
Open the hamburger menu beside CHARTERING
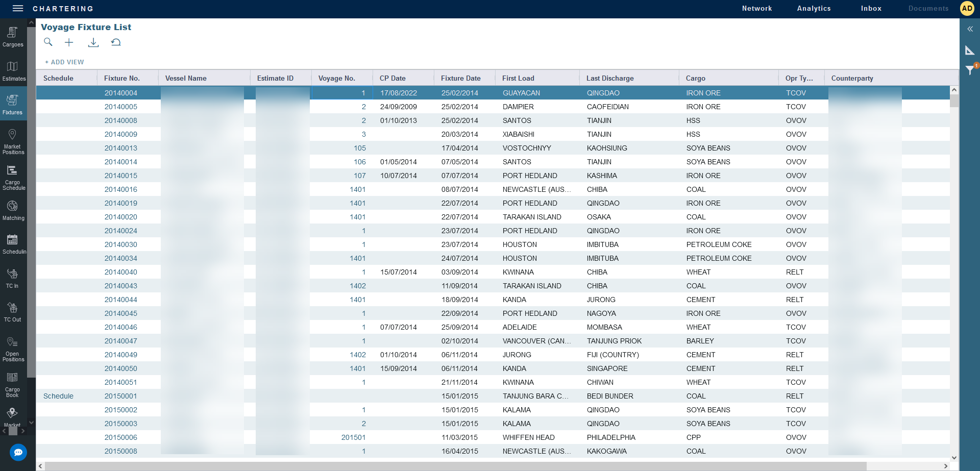coord(18,8)
